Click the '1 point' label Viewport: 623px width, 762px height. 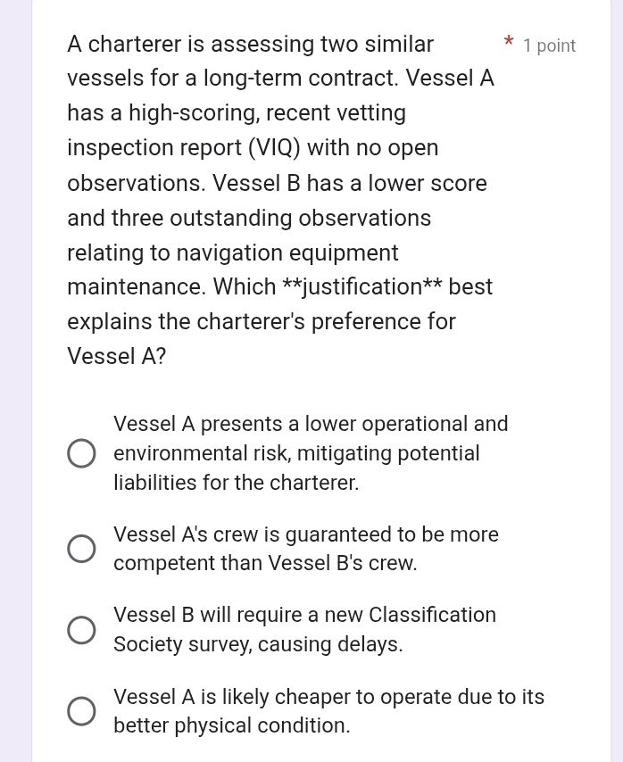(x=550, y=46)
